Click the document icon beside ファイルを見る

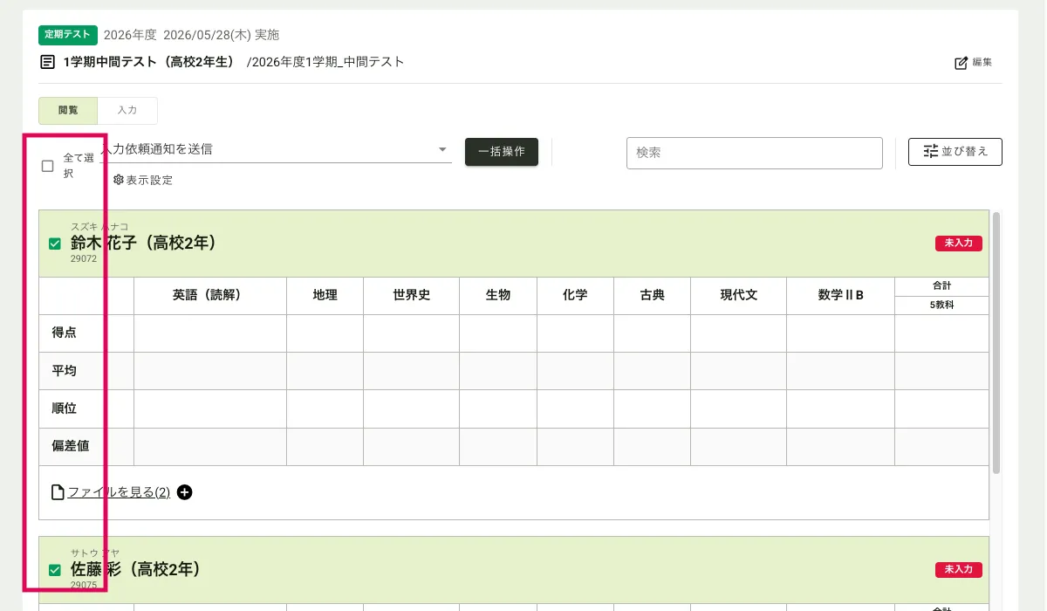tap(58, 492)
